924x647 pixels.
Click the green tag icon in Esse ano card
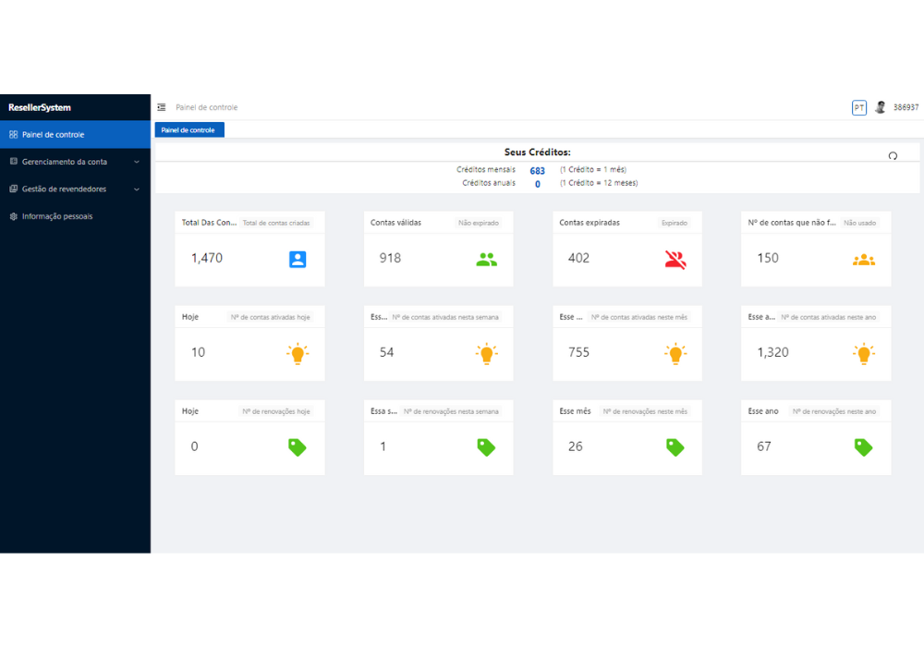click(x=864, y=447)
